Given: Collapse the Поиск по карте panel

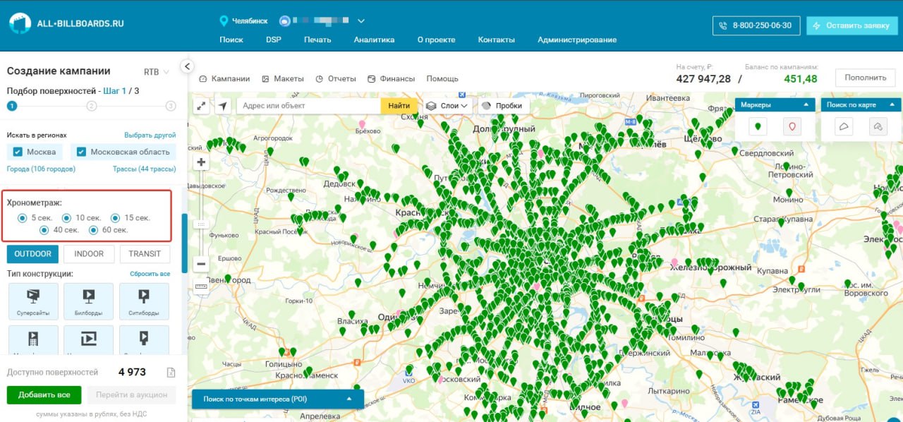Looking at the screenshot, I should click(x=893, y=104).
